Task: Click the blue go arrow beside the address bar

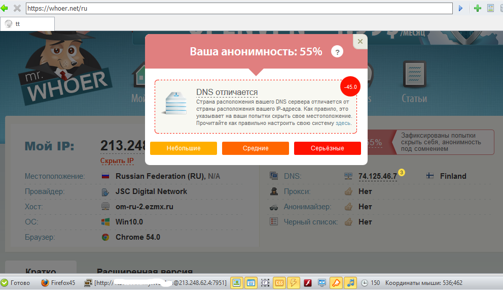Action: point(460,8)
